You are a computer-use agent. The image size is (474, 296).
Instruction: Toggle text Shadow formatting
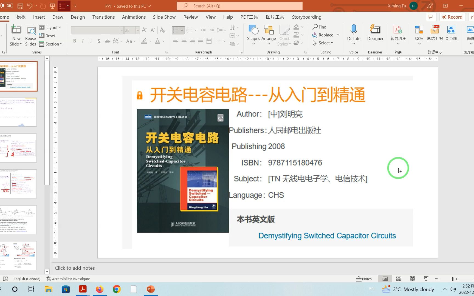pos(99,41)
